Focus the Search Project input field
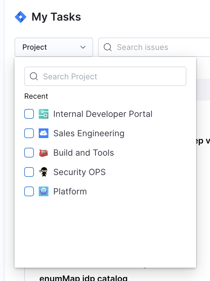The height and width of the screenshot is (281, 210). tap(112, 76)
